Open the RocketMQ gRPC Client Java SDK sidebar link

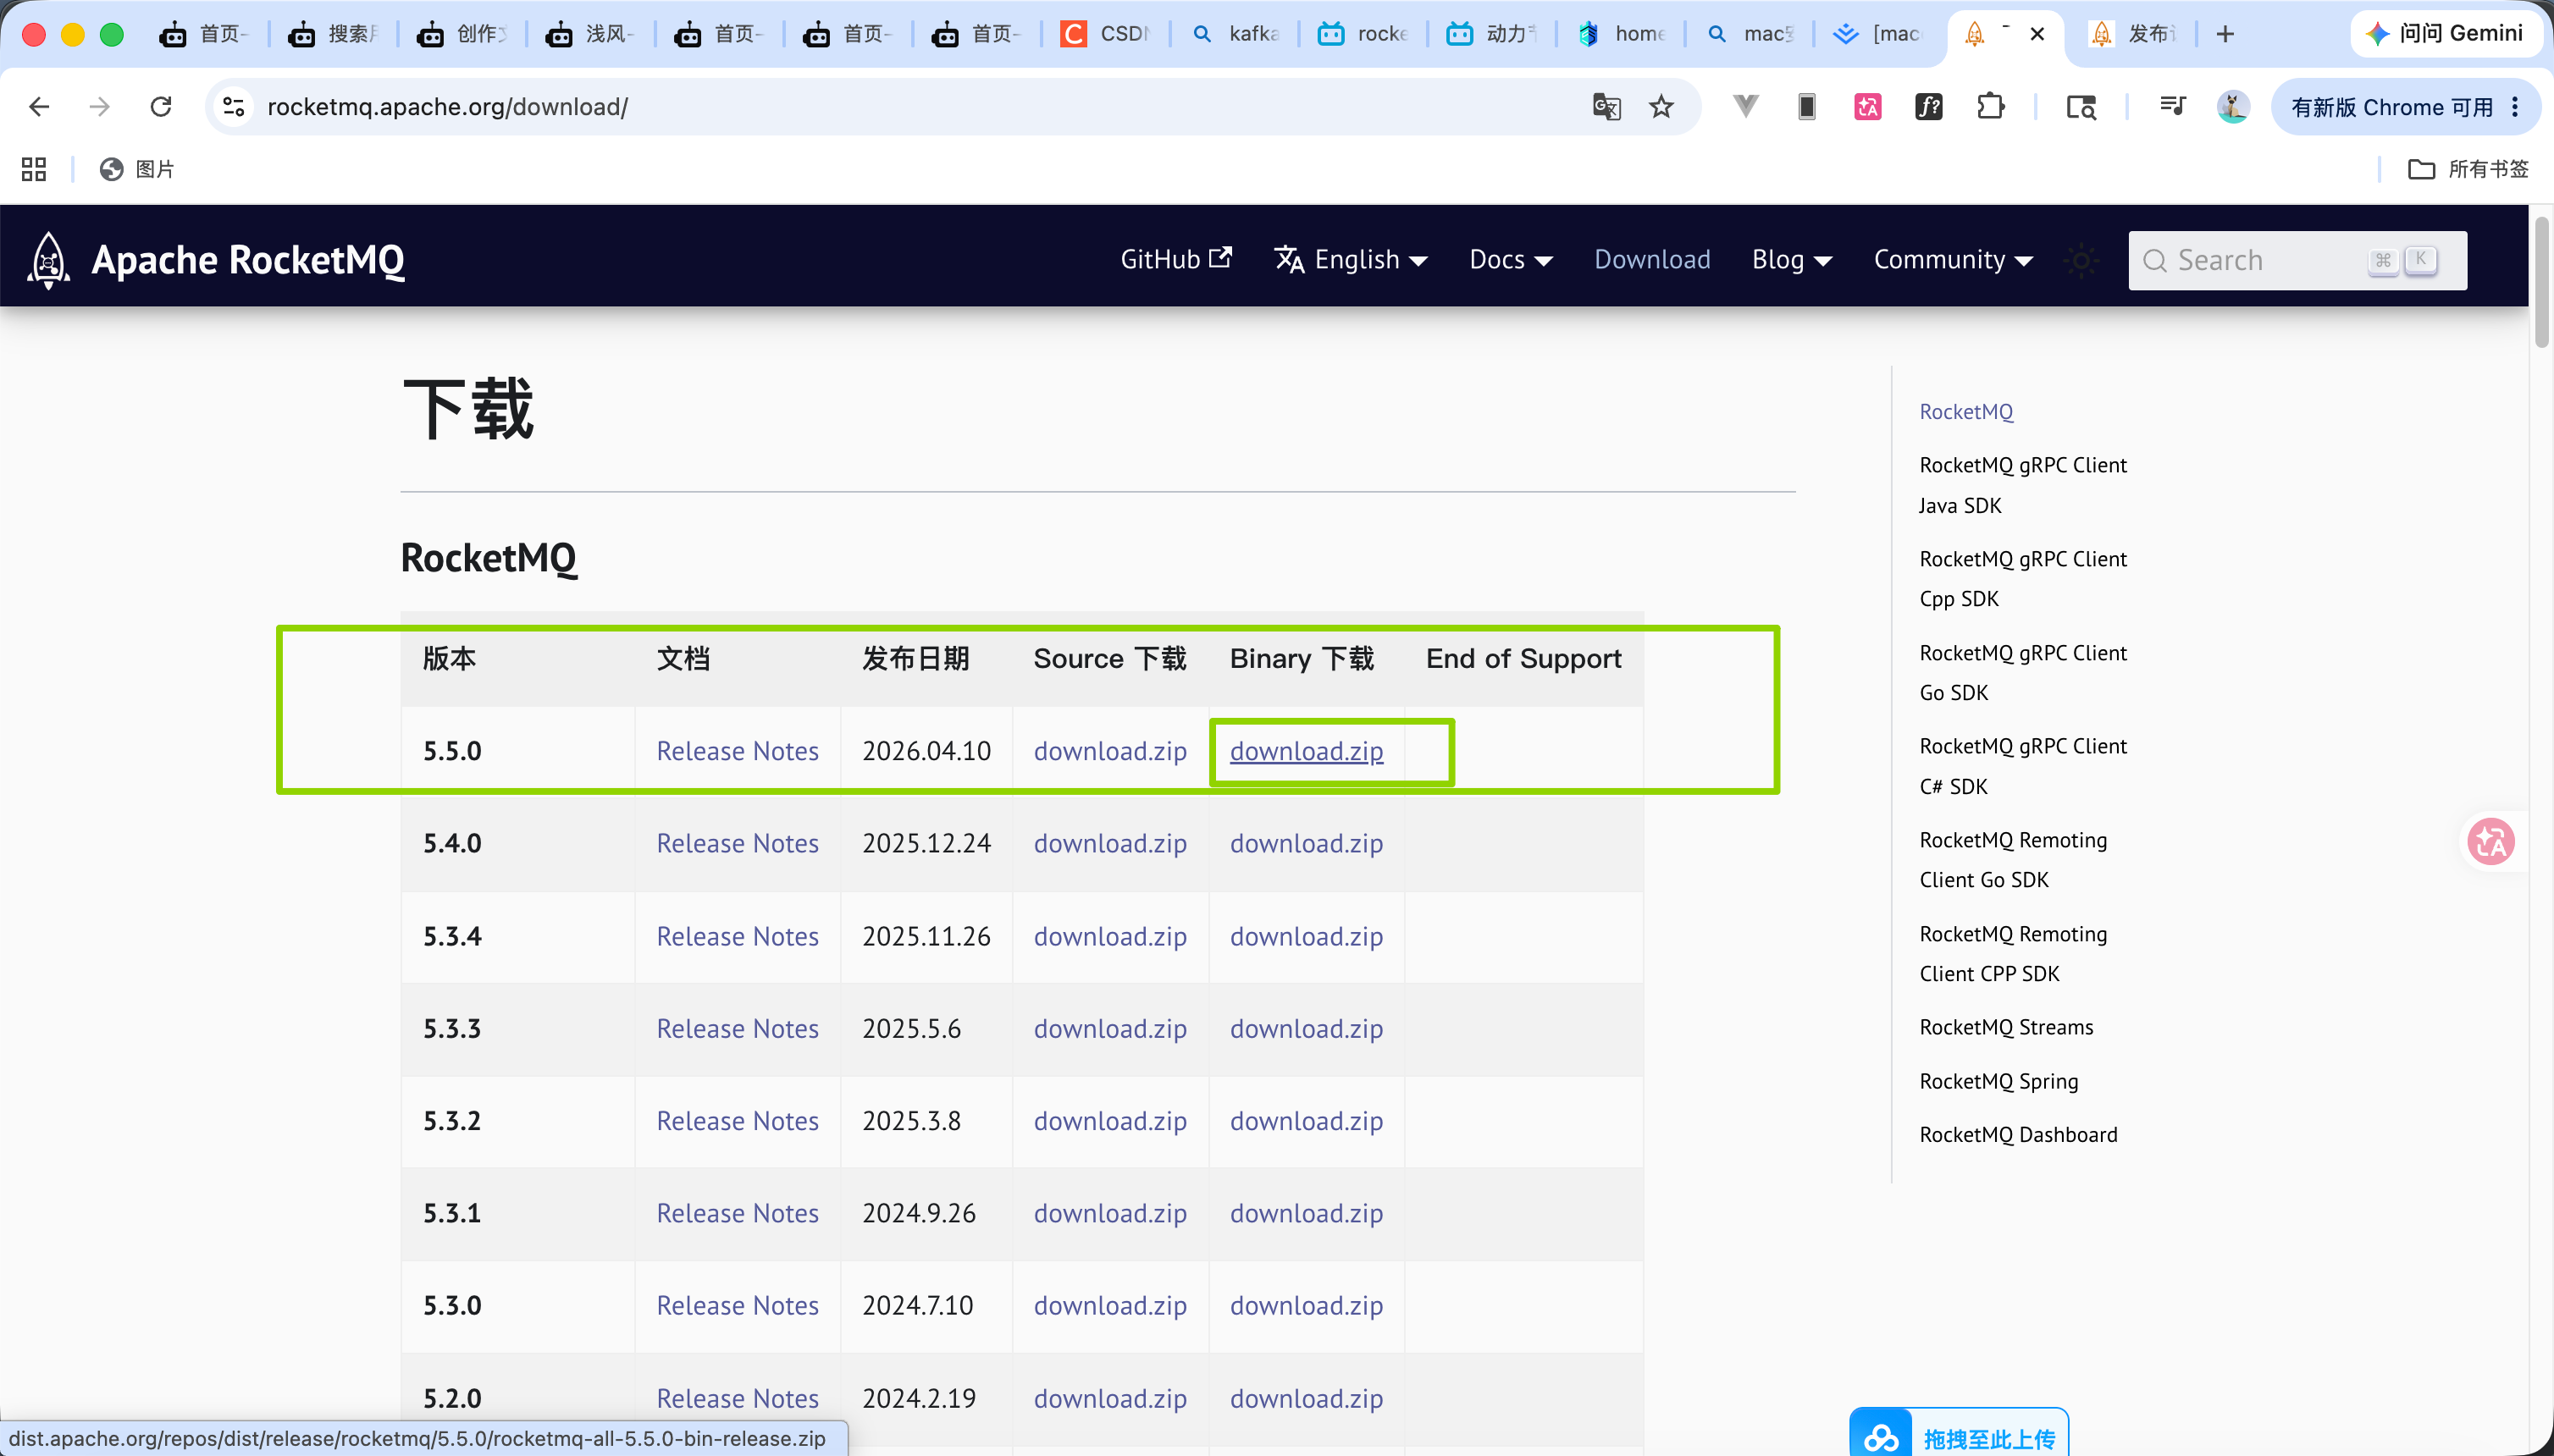click(2023, 485)
